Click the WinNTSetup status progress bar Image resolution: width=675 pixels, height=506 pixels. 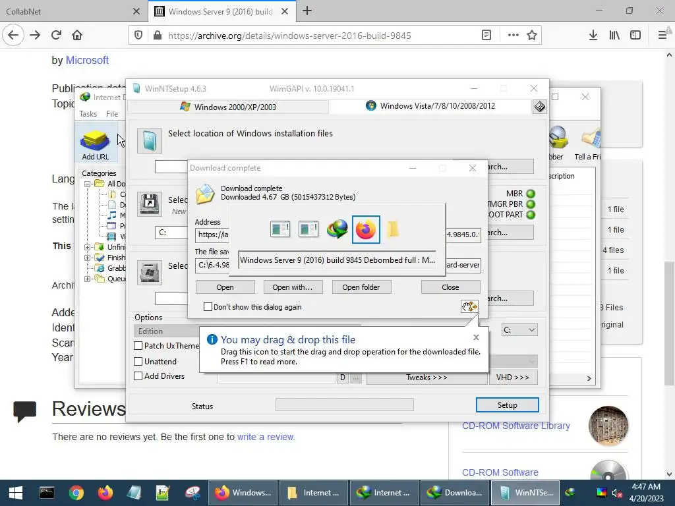[x=344, y=405]
